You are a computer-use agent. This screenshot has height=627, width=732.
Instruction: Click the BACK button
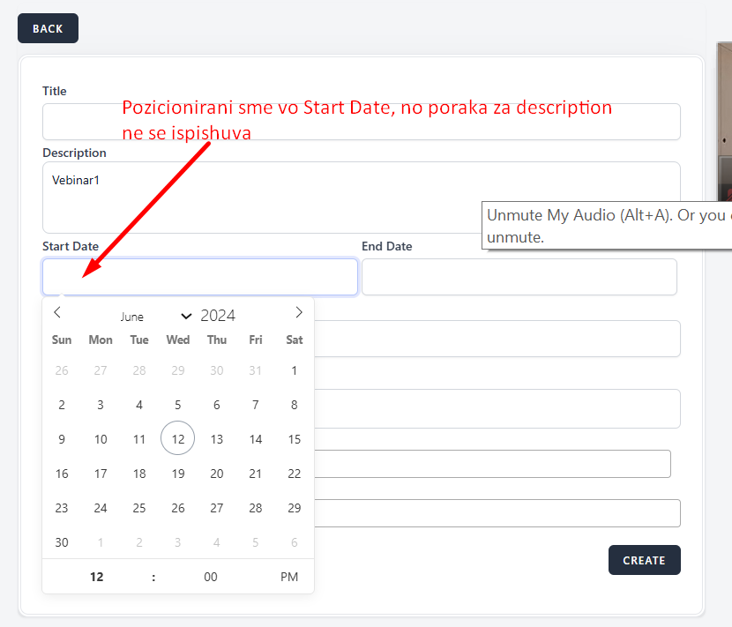pyautogui.click(x=48, y=28)
